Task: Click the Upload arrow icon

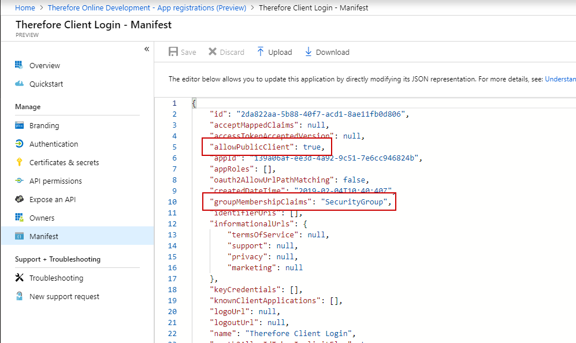Action: (x=260, y=52)
